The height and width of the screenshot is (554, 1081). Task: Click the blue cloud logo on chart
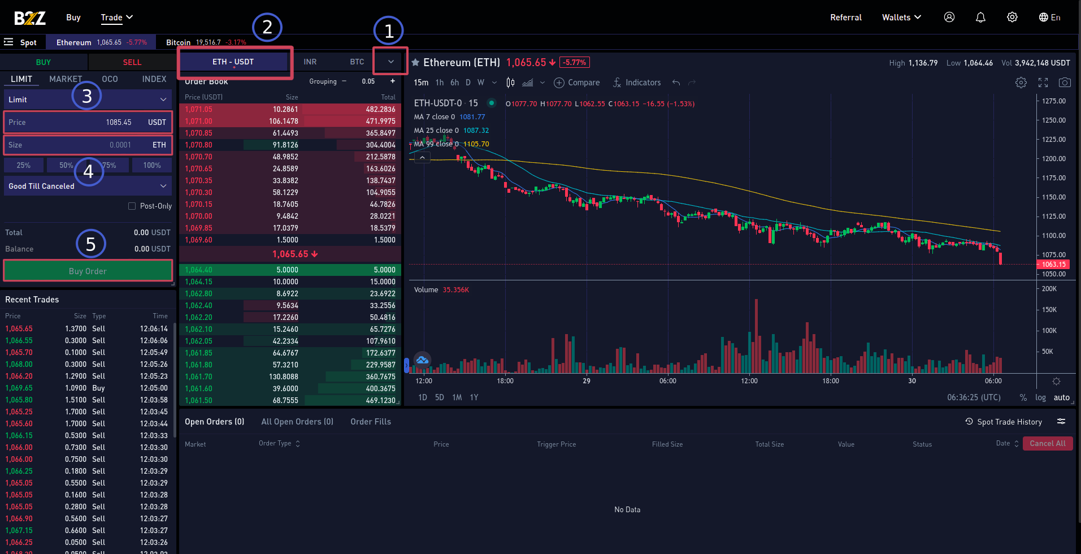click(x=422, y=360)
